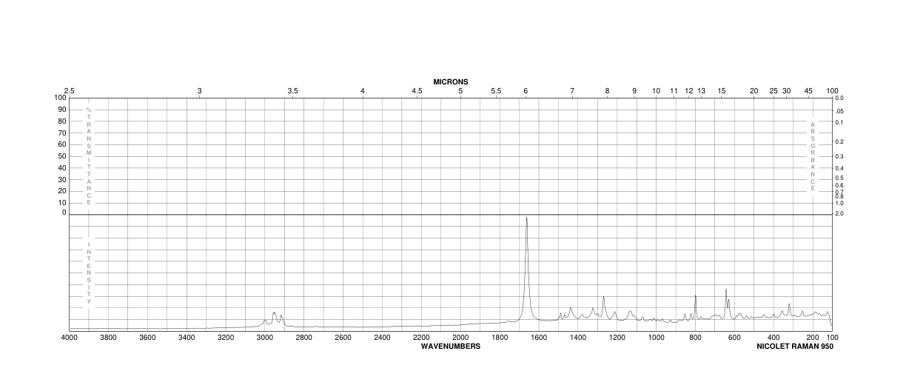Click the 2800 wavenumber tick label
Image resolution: width=906 pixels, height=391 pixels.
[x=303, y=338]
